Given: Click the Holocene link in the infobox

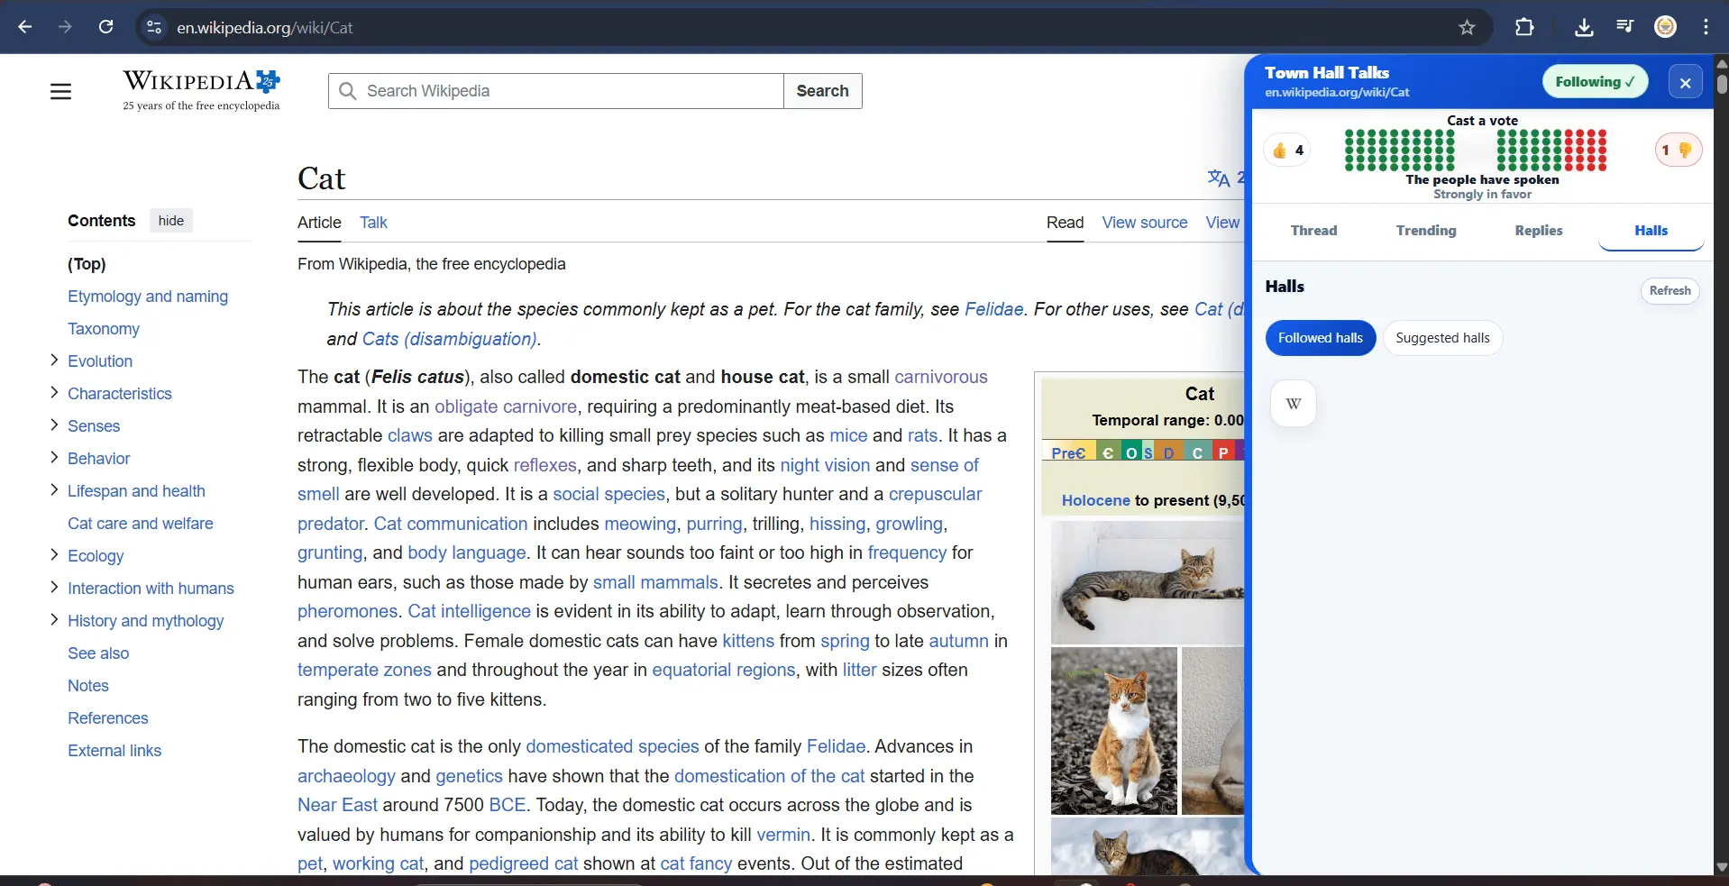Looking at the screenshot, I should [1095, 500].
